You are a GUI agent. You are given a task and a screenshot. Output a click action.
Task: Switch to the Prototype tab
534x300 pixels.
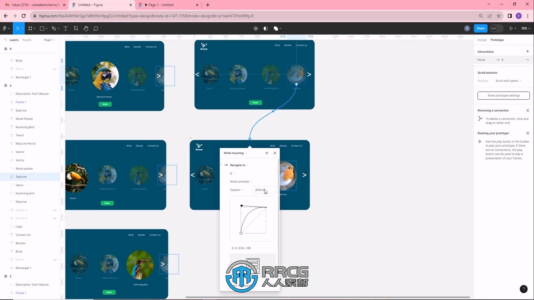click(497, 40)
